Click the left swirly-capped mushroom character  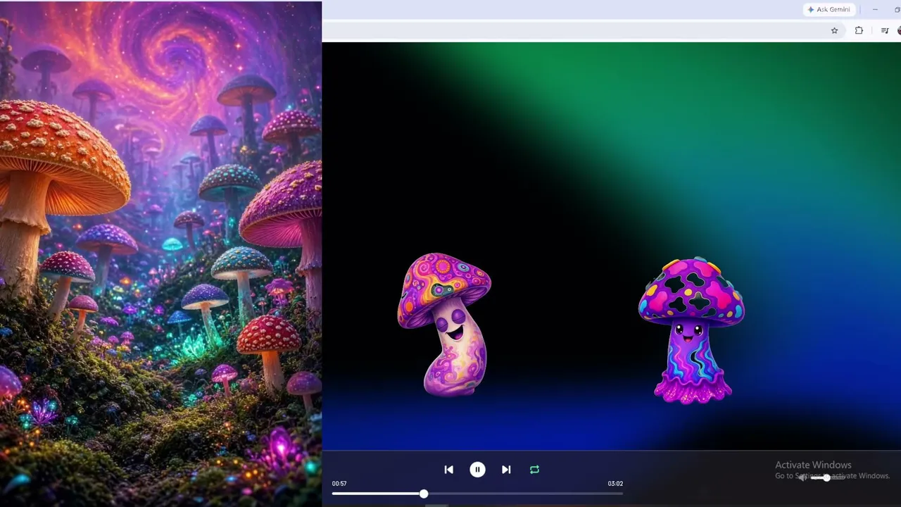(445, 325)
